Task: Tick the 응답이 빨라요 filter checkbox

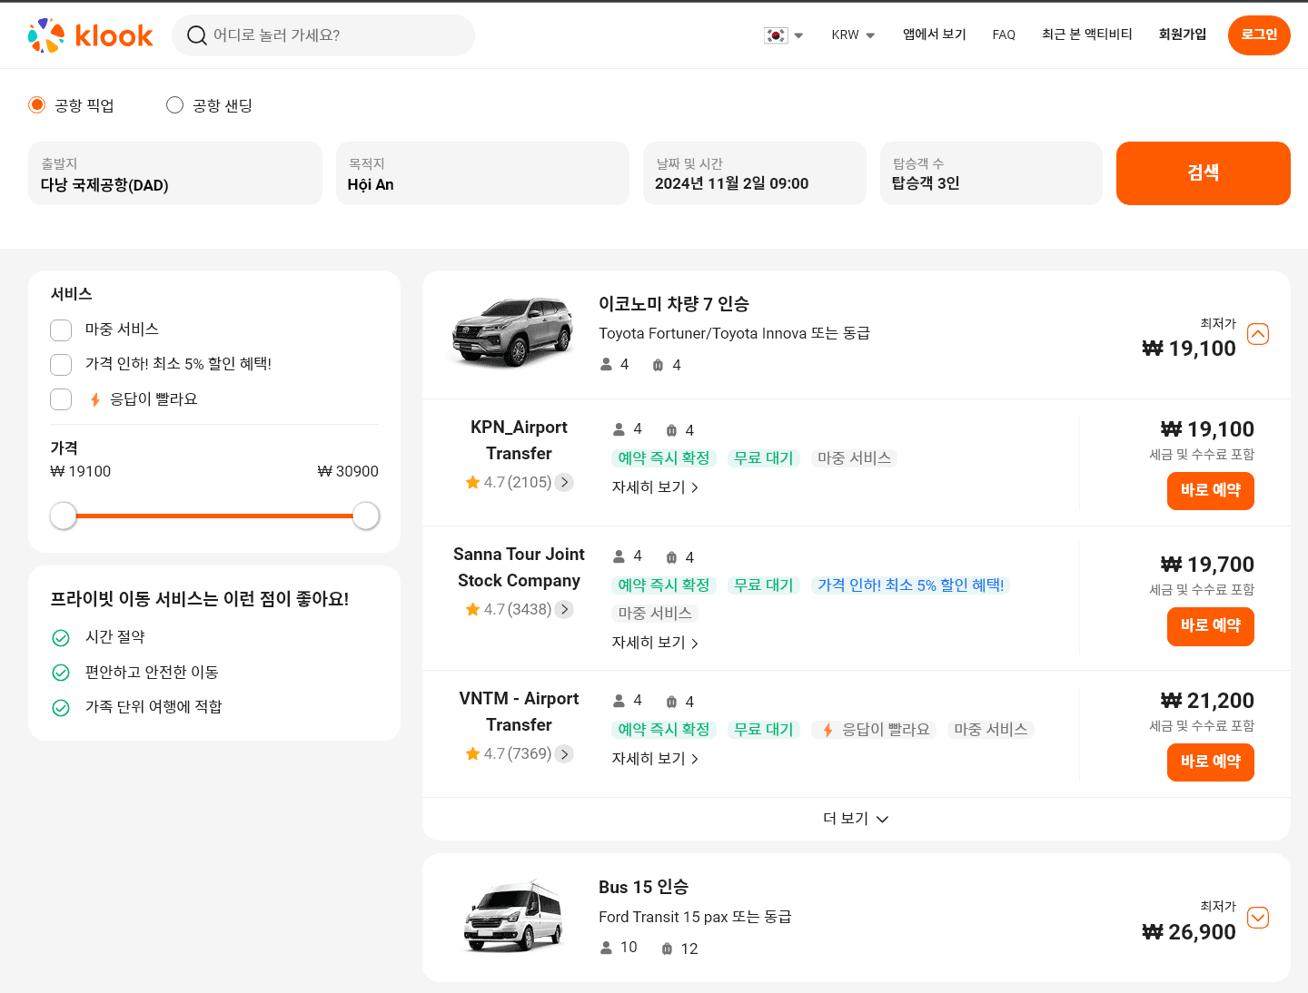Action: click(61, 399)
